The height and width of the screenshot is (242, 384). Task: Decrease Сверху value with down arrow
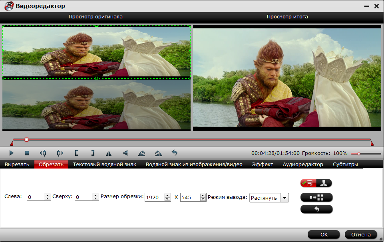click(x=96, y=199)
